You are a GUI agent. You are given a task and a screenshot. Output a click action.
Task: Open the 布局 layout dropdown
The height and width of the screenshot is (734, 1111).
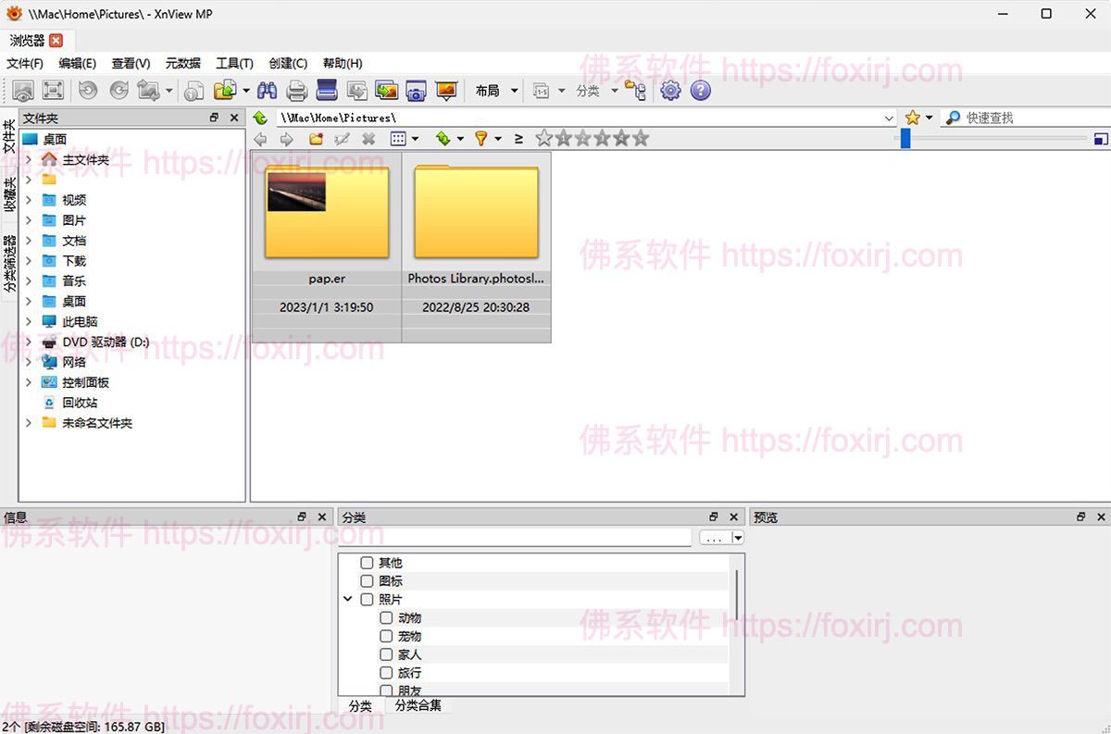(x=495, y=90)
